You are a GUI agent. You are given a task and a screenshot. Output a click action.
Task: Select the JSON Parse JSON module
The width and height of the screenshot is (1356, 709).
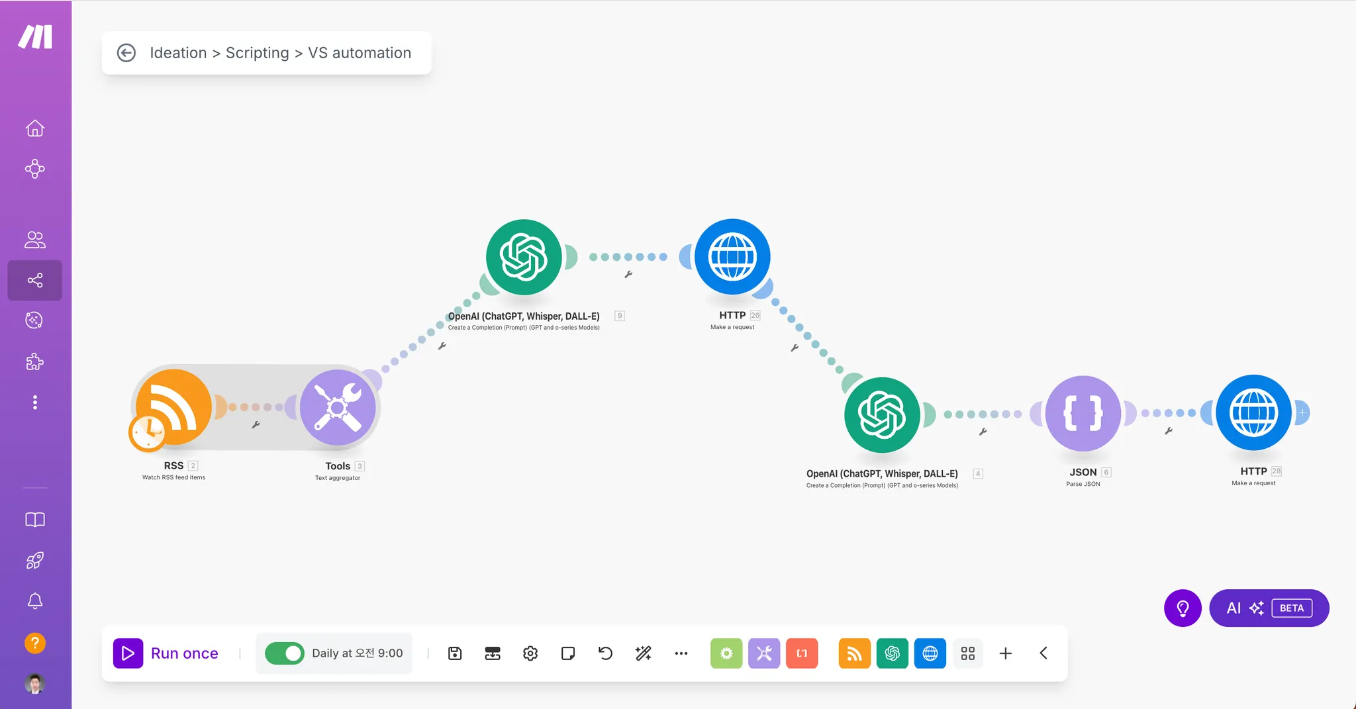point(1083,414)
